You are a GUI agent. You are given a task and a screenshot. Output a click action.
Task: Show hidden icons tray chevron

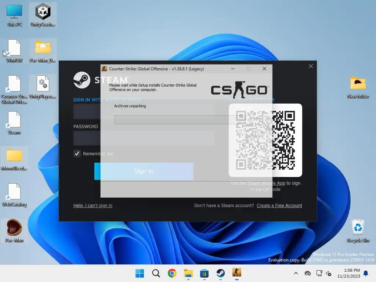coord(296,273)
